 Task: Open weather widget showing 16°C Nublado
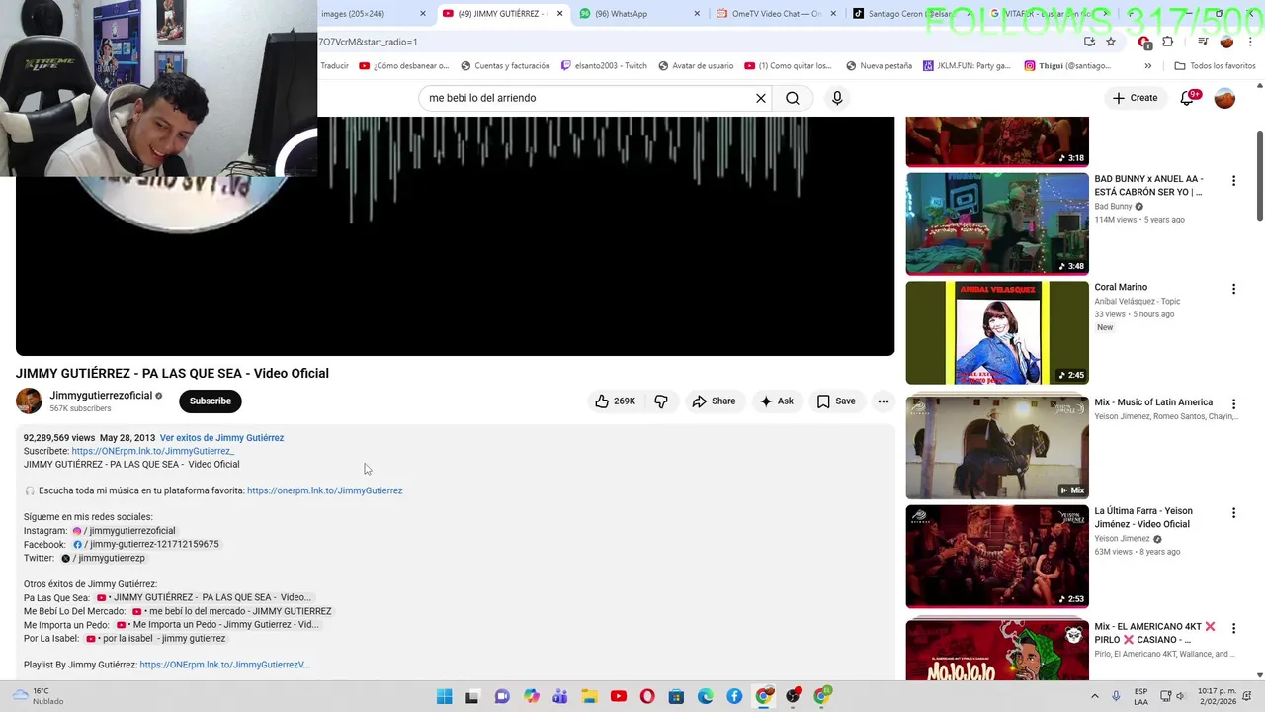pos(38,696)
